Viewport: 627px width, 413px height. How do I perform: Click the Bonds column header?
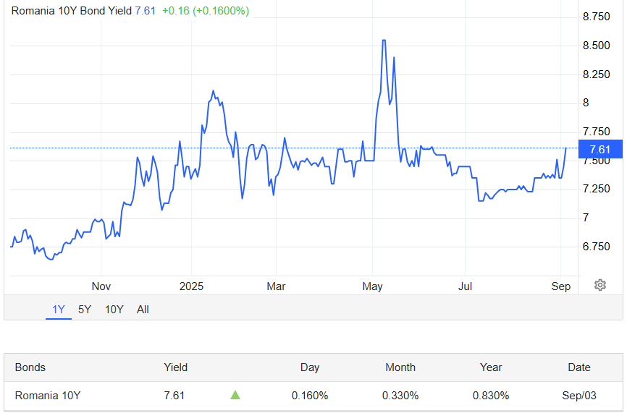pyautogui.click(x=30, y=367)
